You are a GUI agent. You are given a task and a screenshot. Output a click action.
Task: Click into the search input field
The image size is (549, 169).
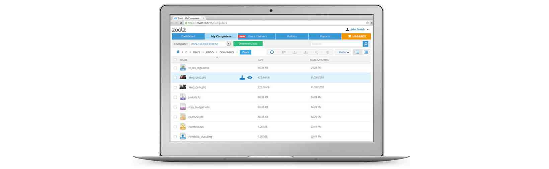336,44
